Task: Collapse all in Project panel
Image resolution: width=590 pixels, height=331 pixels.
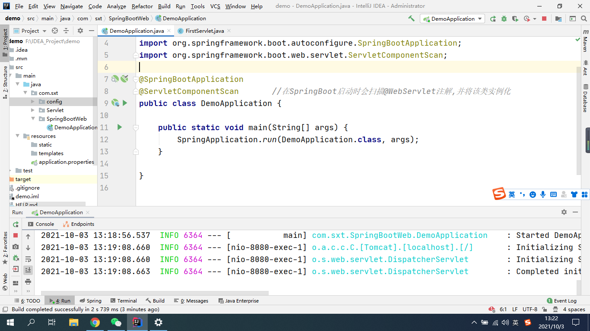Action: coord(66,31)
